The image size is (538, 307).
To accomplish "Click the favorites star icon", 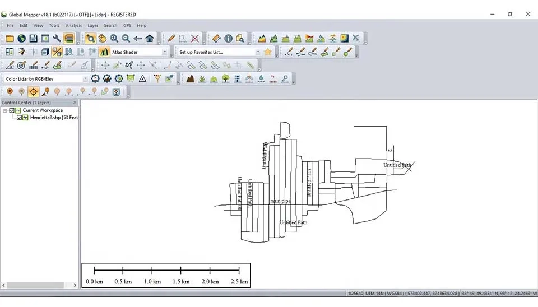I will coord(268,52).
